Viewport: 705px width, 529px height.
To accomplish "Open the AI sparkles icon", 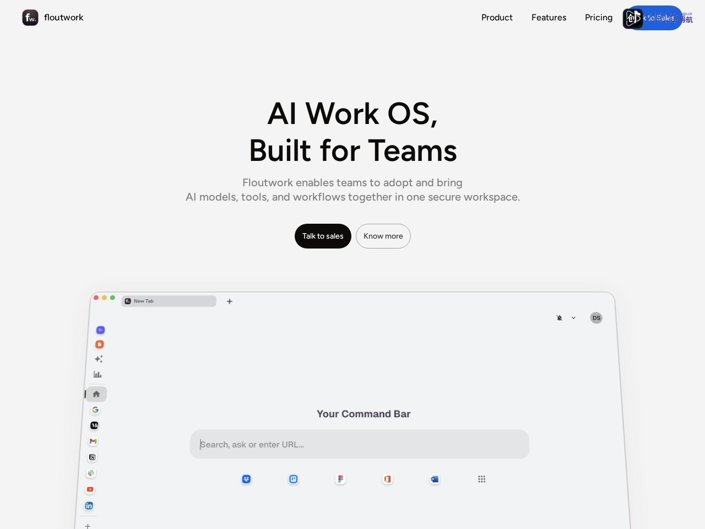I will [99, 359].
